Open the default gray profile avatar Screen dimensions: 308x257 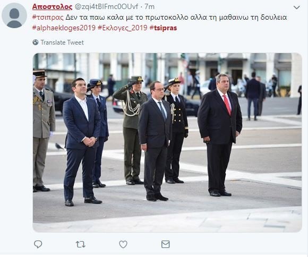14,15
